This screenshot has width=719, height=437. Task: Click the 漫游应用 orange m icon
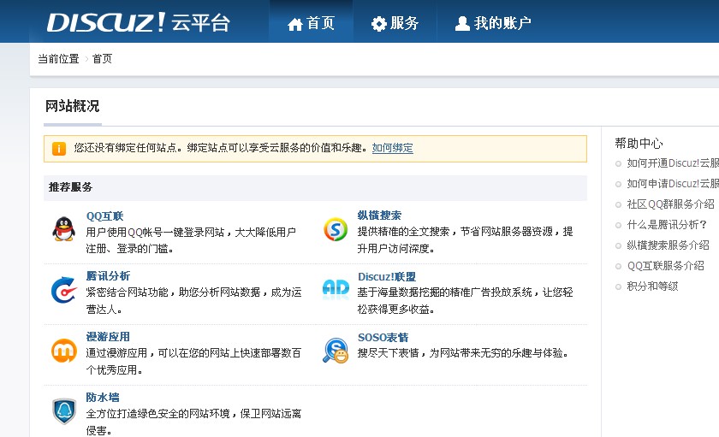63,351
